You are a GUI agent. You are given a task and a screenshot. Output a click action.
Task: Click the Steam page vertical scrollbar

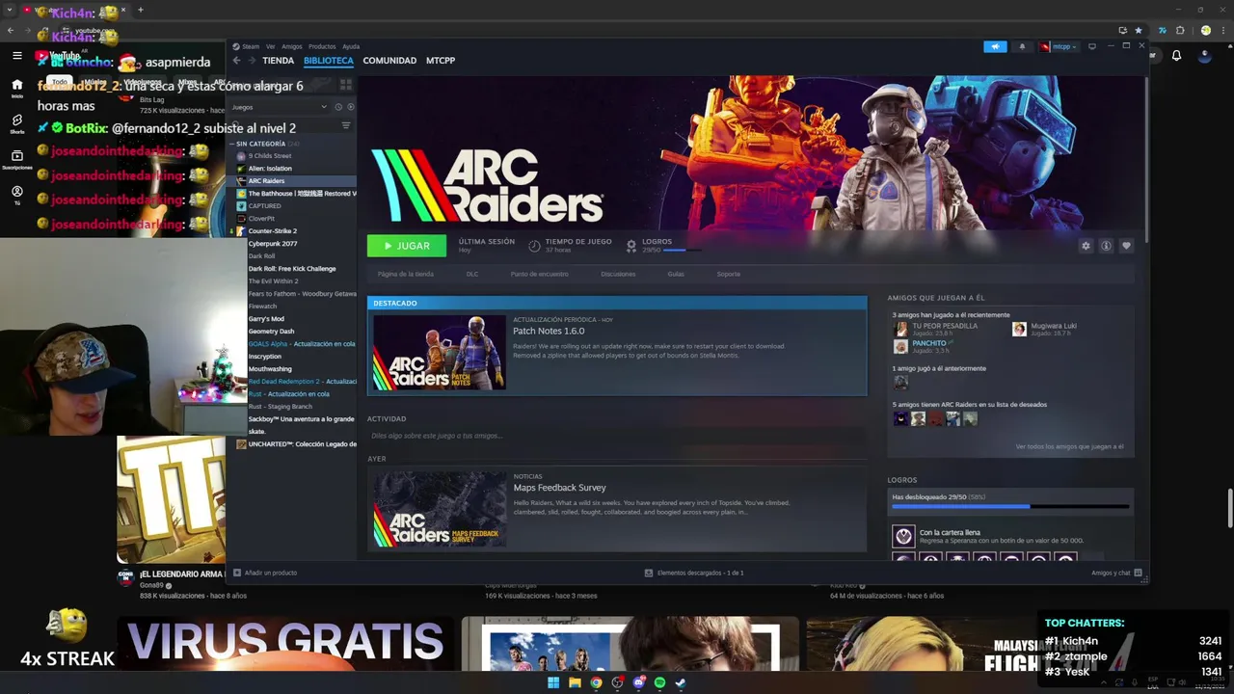(x=1145, y=159)
